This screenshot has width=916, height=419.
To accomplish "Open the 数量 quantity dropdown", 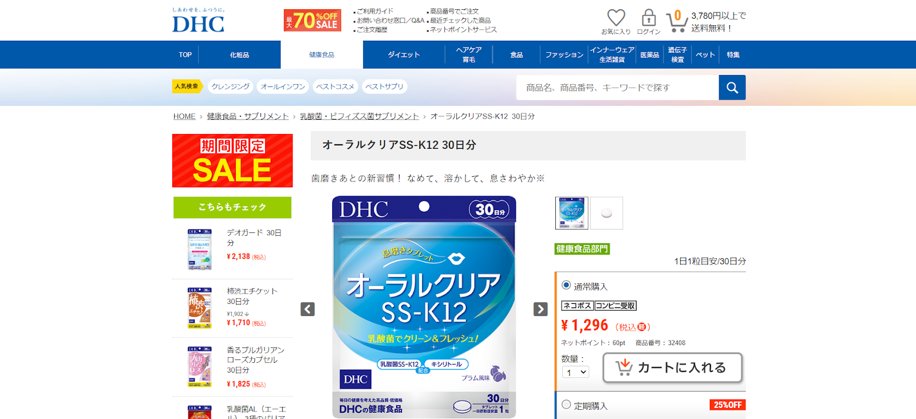I will pos(575,372).
